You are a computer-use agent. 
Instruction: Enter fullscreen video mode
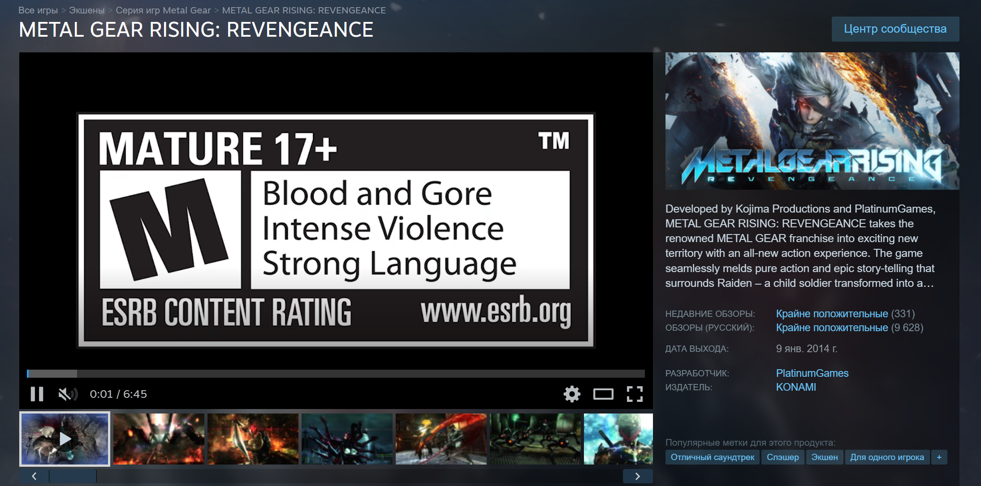634,394
